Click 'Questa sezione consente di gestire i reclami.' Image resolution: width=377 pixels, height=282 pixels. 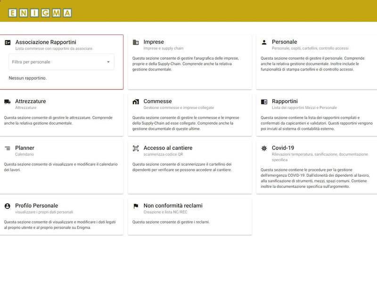(x=171, y=222)
